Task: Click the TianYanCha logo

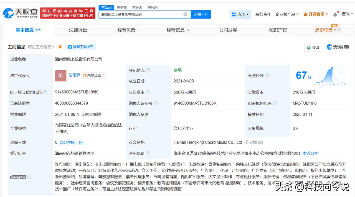Action: (x=21, y=13)
